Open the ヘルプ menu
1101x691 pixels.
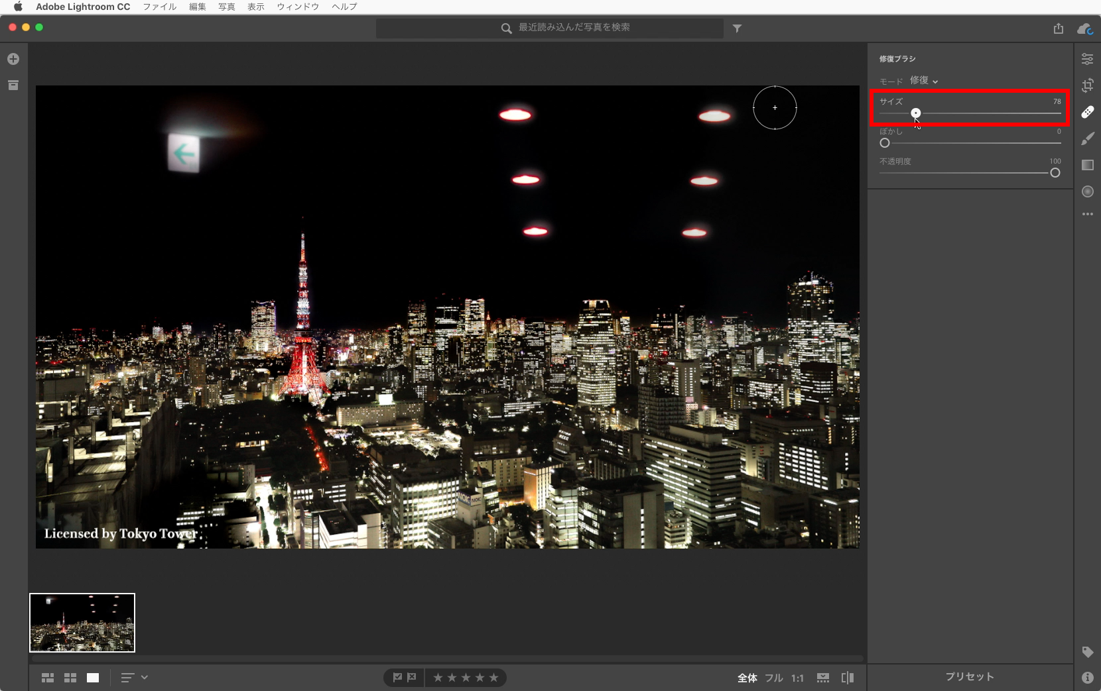[x=344, y=7]
